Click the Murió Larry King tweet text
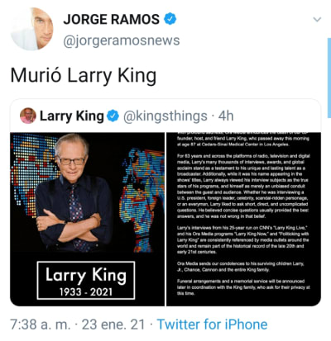 (x=84, y=76)
